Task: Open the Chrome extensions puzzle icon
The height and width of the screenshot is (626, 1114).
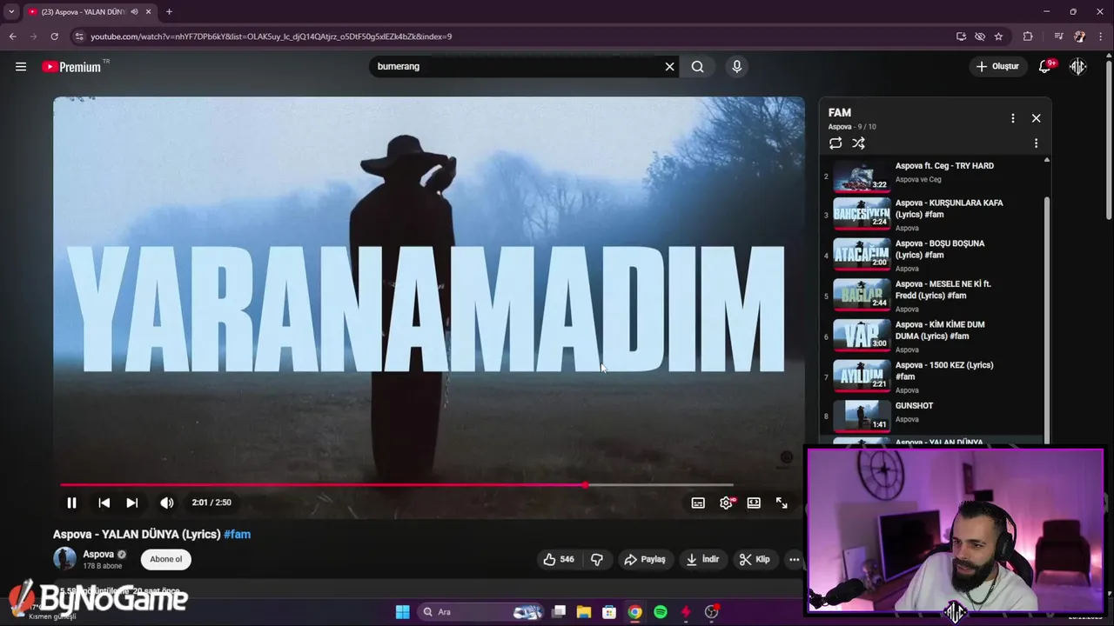Action: (x=1028, y=37)
